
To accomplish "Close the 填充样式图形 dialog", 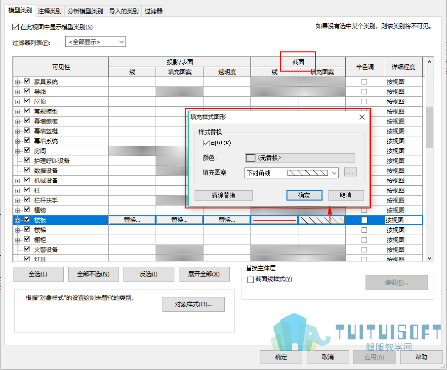I will click(x=362, y=117).
